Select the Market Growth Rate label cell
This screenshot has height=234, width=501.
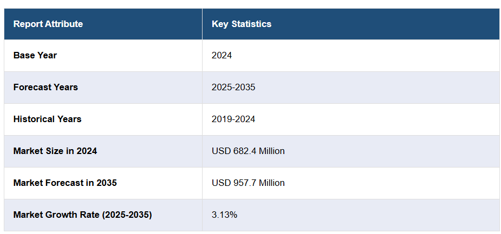(x=82, y=215)
